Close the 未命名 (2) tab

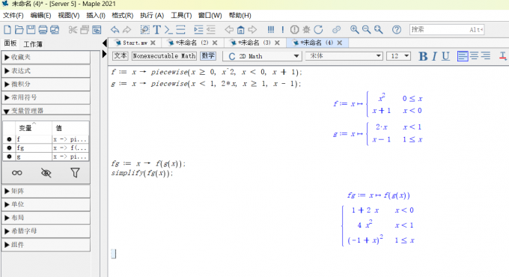215,43
